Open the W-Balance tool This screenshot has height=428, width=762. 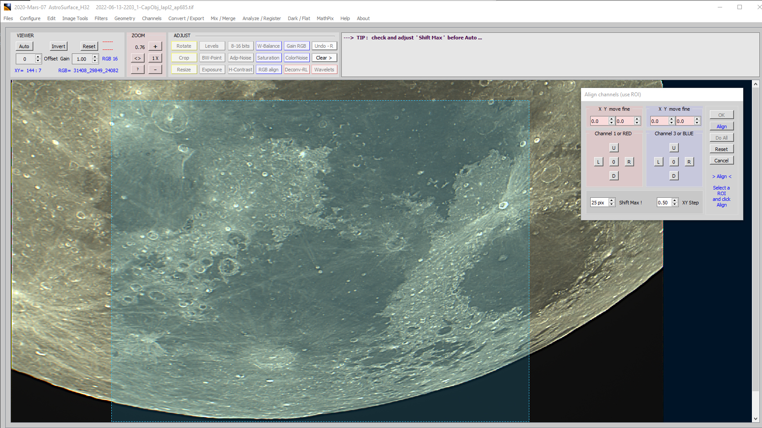[x=269, y=46]
